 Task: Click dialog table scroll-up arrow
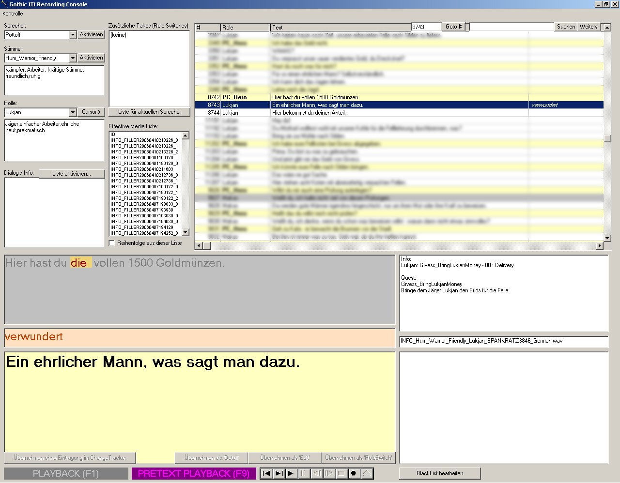(607, 28)
